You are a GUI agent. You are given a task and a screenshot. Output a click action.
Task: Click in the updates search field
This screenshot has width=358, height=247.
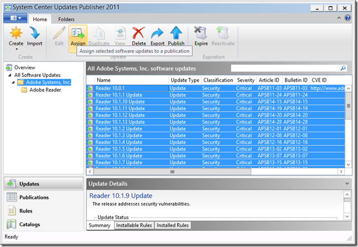click(x=285, y=68)
